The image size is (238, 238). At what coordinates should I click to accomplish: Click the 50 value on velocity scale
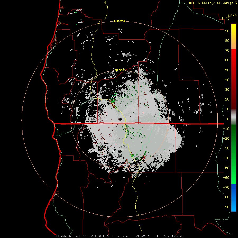227,70
